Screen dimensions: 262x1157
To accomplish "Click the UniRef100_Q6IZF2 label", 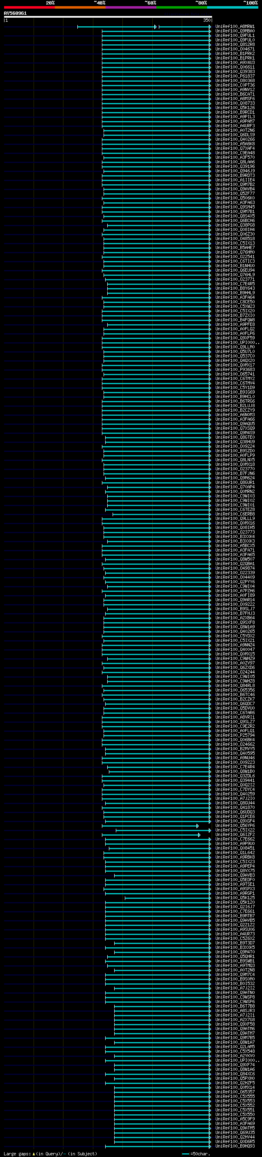I will (235, 834).
